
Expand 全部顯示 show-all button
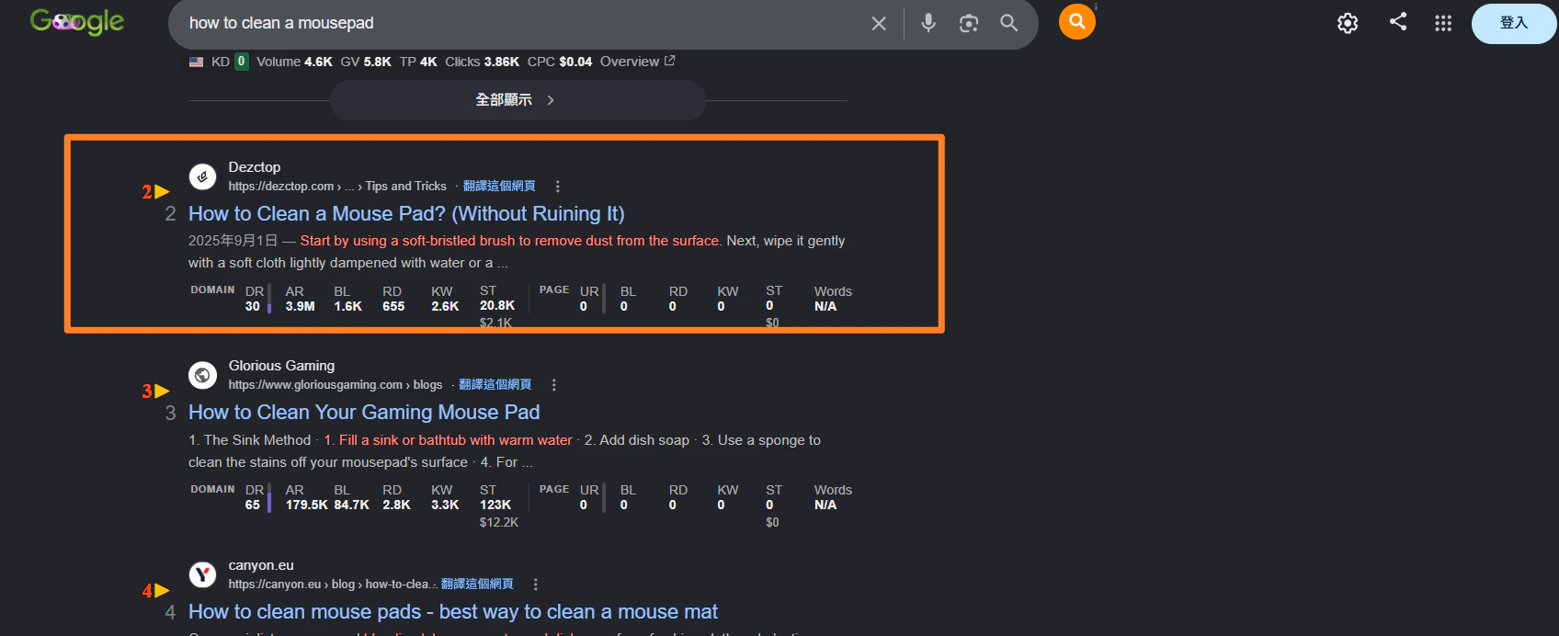point(518,100)
